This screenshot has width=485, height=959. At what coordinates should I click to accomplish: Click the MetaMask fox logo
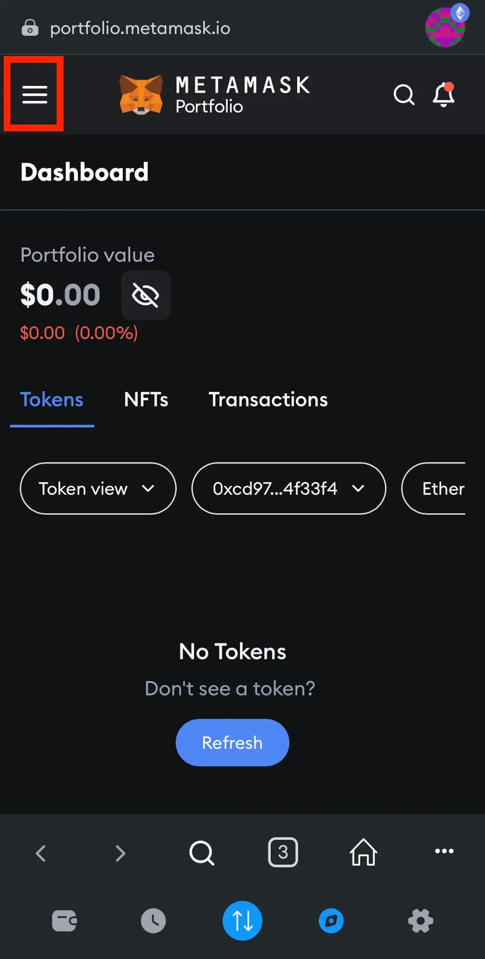pyautogui.click(x=141, y=94)
